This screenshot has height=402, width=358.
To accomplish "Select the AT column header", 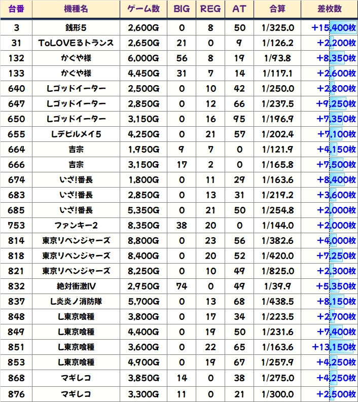I will 239,9.
